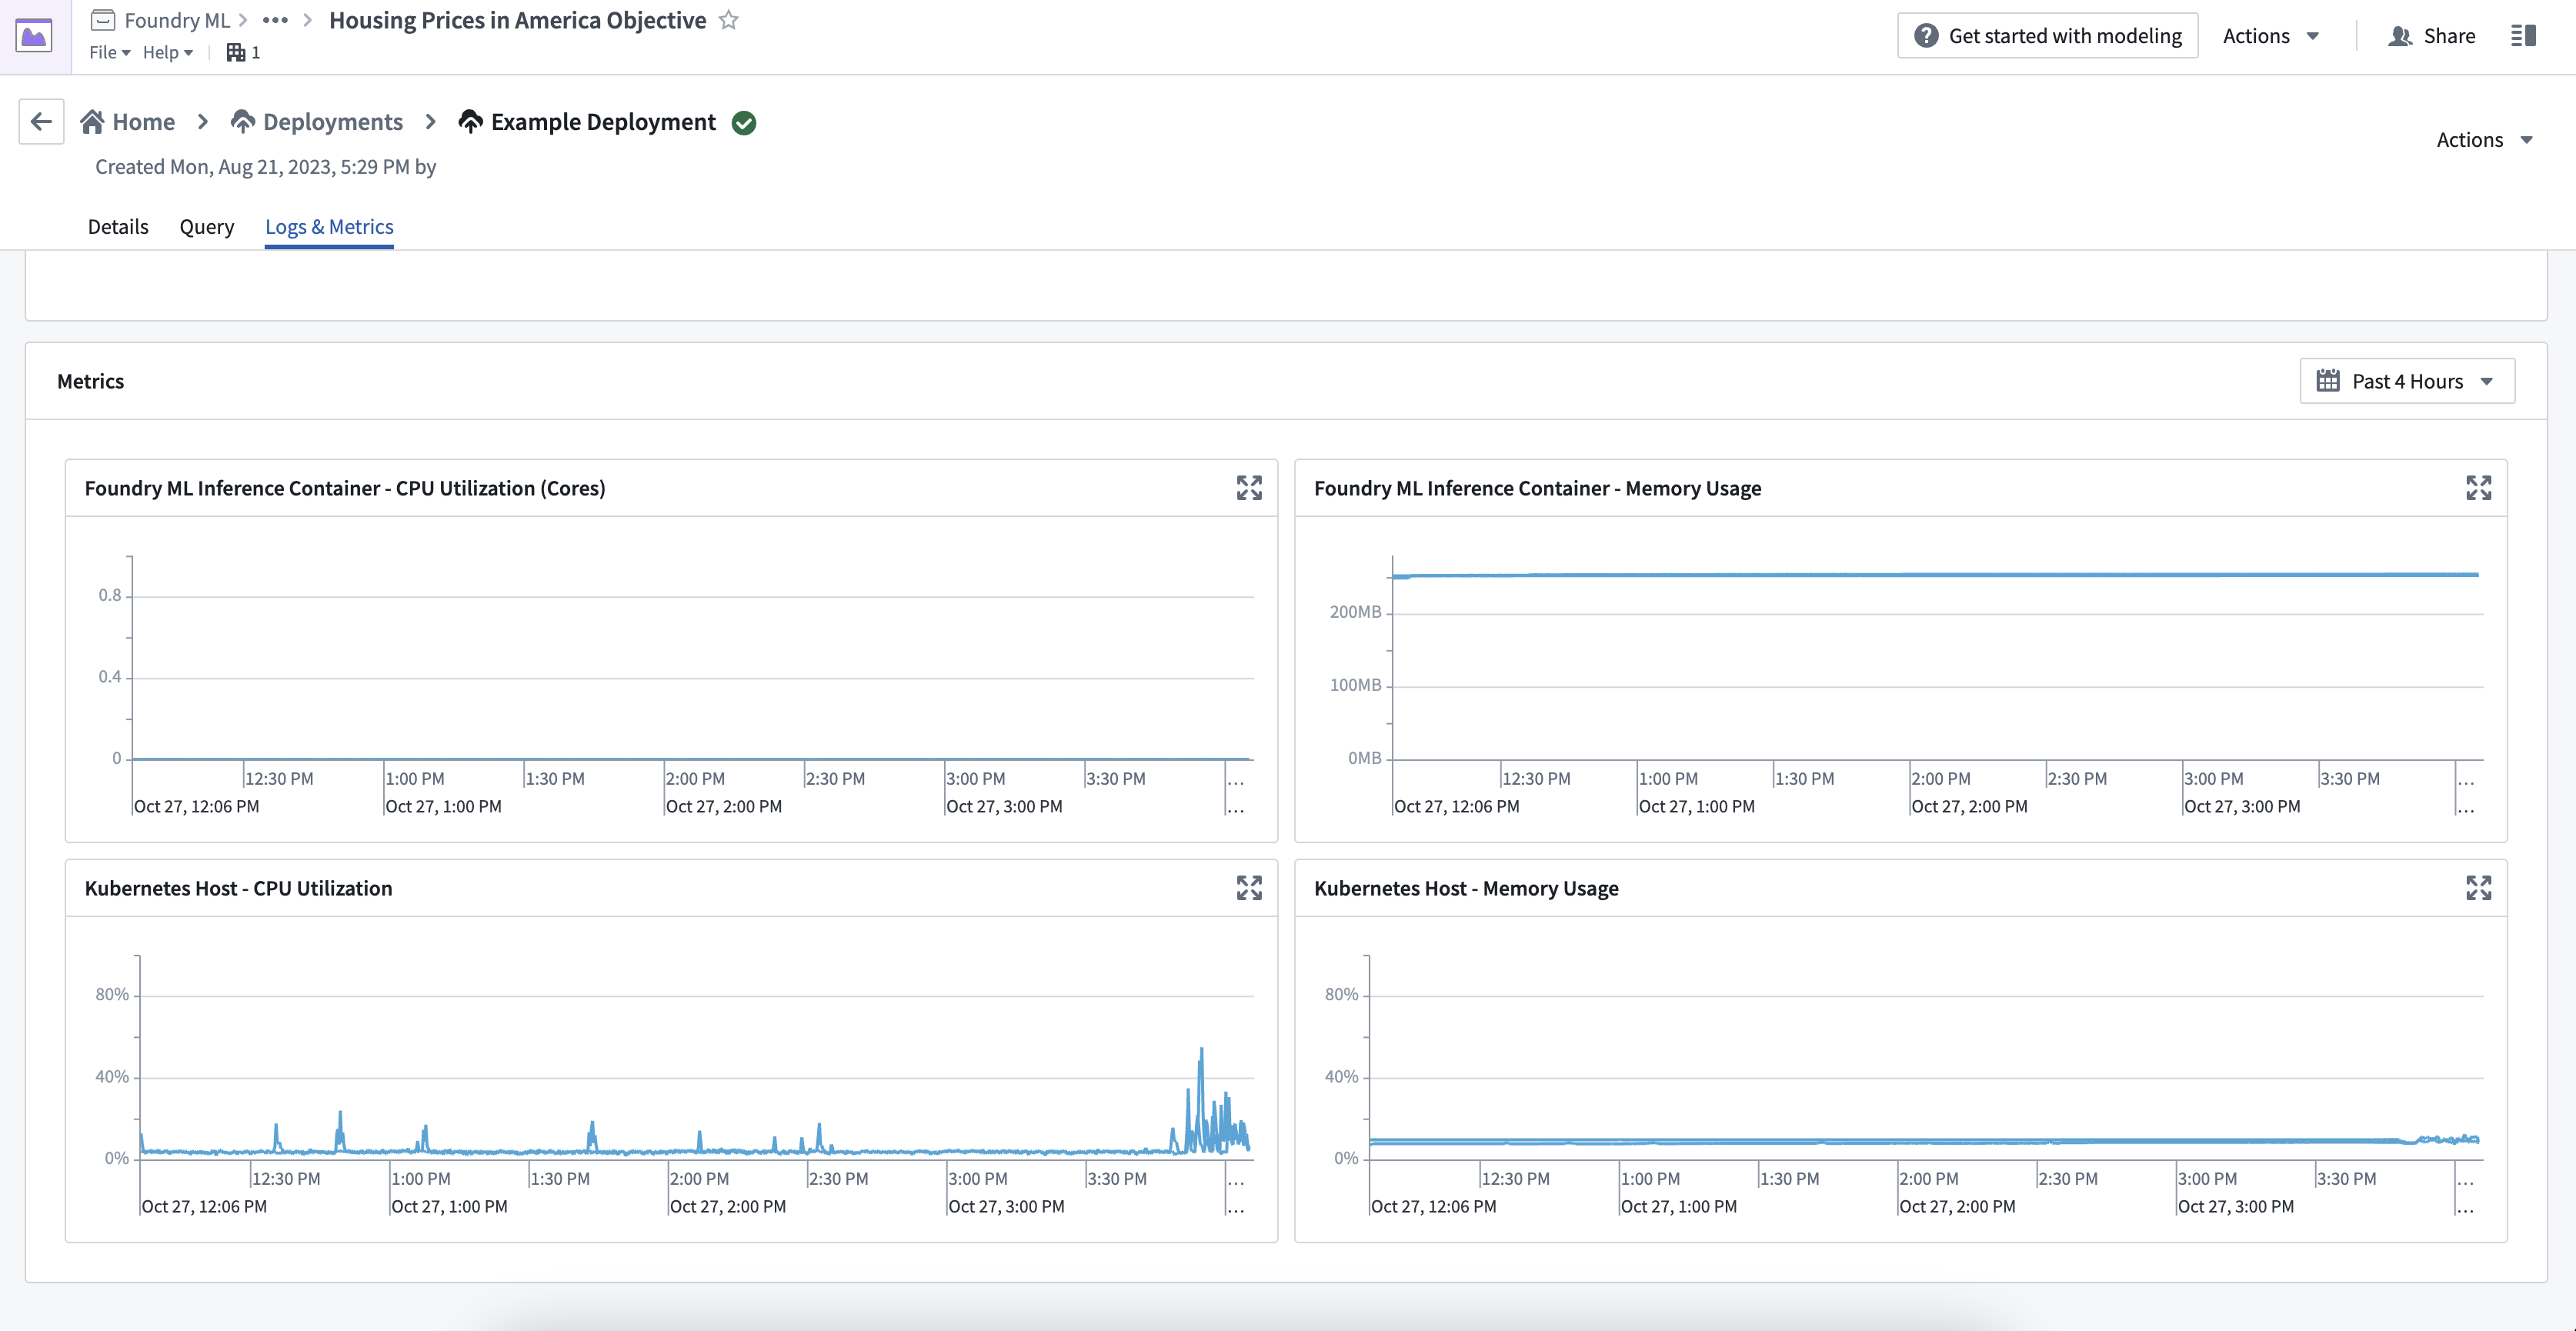
Task: Go to Deployments breadcrumb link
Action: tap(333, 122)
